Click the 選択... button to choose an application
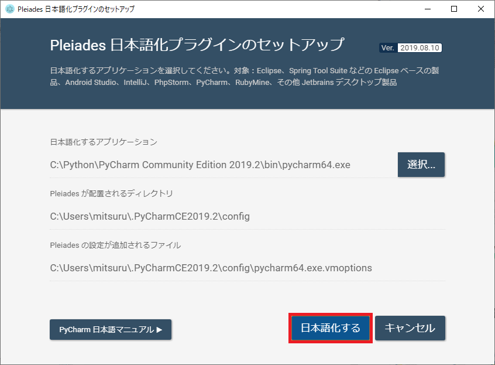Screen dimensions: 495x365 tap(421, 165)
